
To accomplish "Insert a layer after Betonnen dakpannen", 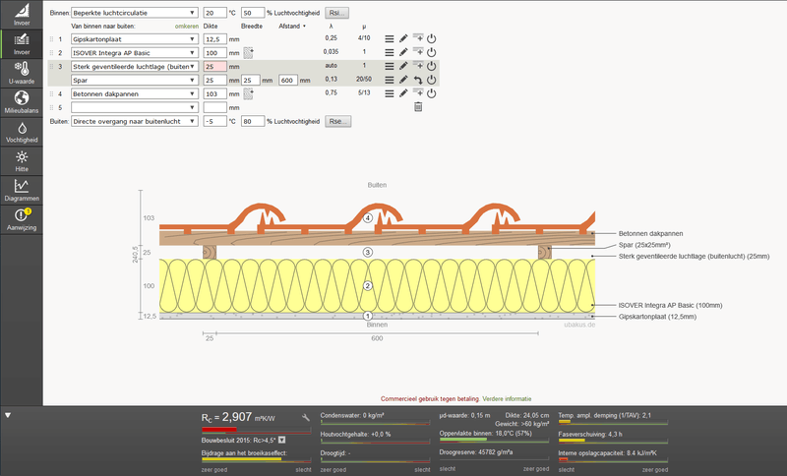I will (417, 92).
